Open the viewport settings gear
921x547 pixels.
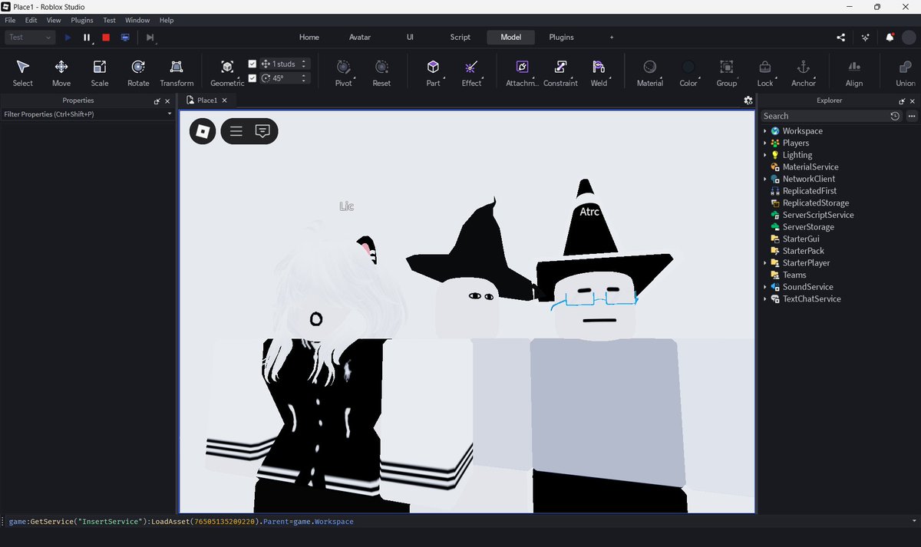748,101
